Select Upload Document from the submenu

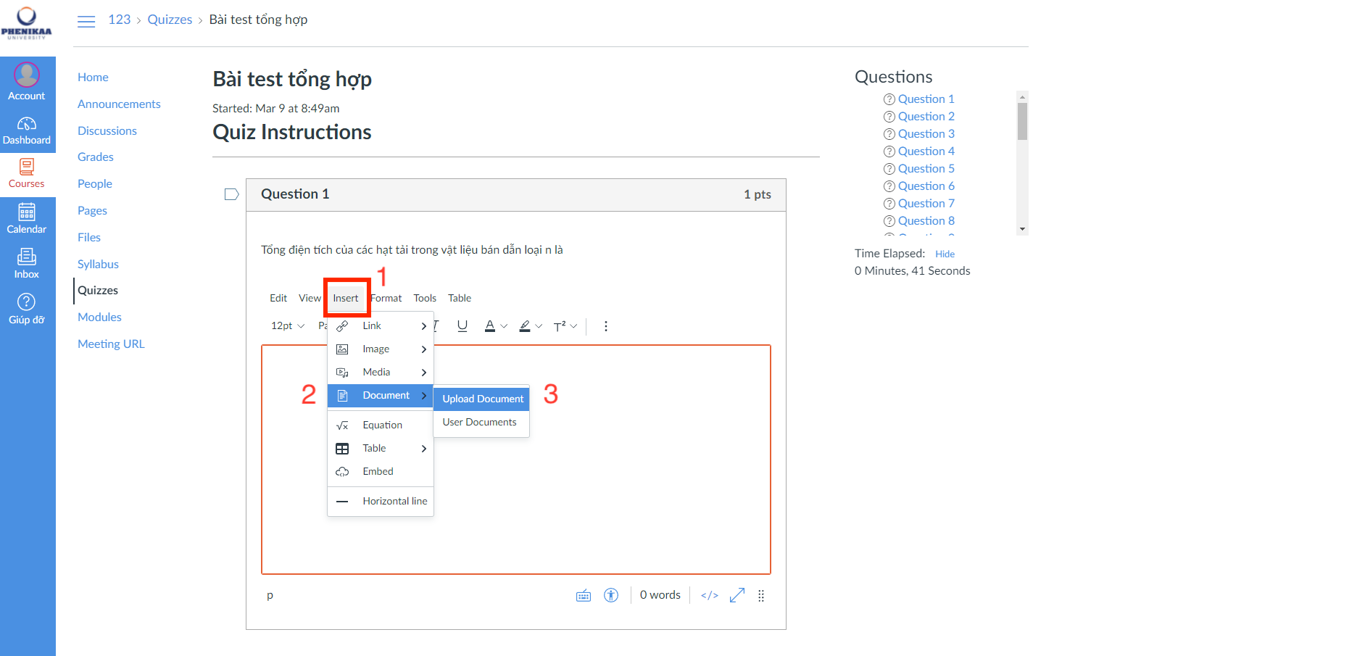tap(482, 399)
